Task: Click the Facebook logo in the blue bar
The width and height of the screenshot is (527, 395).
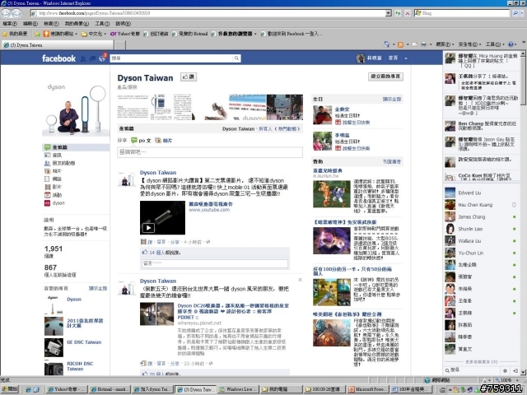Action: pos(58,58)
